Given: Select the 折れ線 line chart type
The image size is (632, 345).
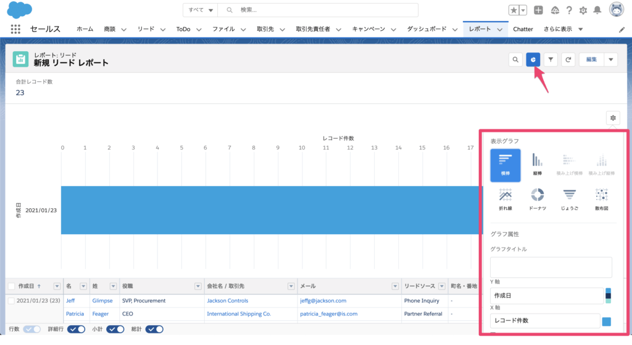Looking at the screenshot, I should click(505, 200).
